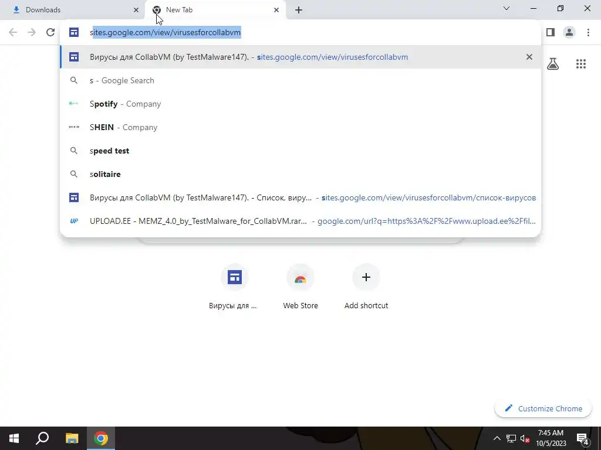
Task: Open first Вирусы для CollabVM suggestion
Action: [x=300, y=57]
